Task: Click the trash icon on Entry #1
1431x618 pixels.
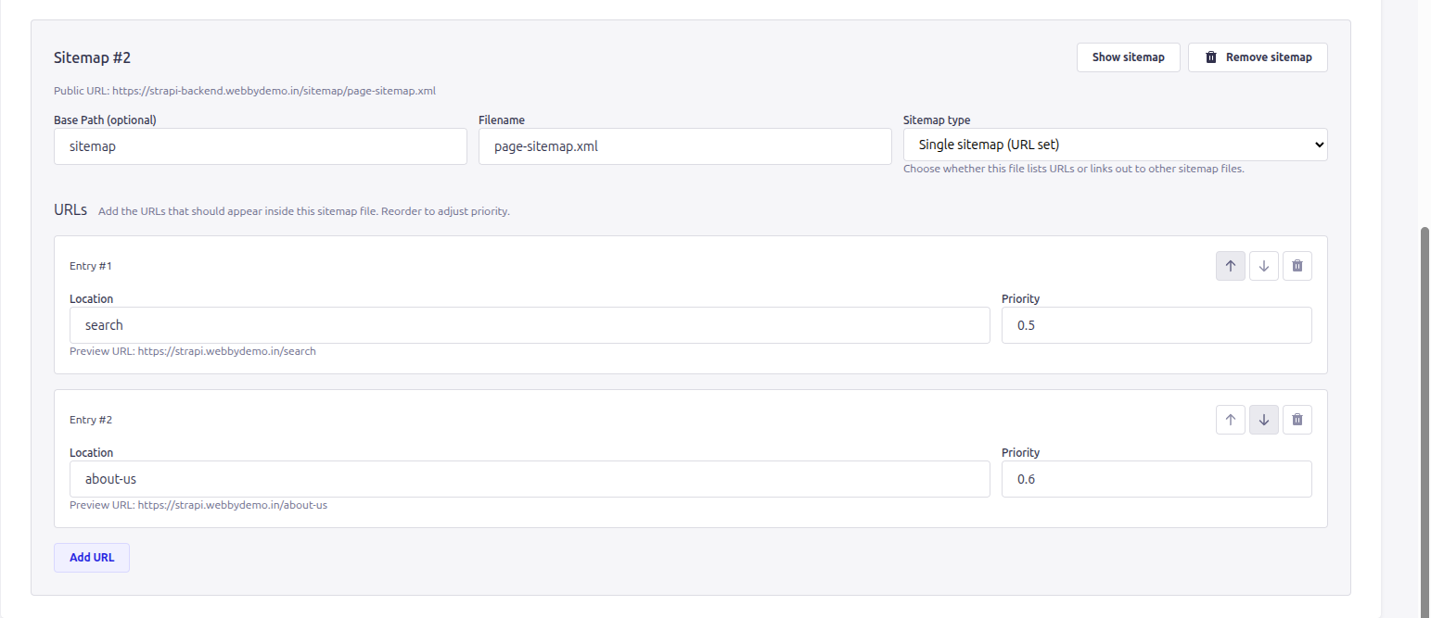Action: [x=1297, y=266]
